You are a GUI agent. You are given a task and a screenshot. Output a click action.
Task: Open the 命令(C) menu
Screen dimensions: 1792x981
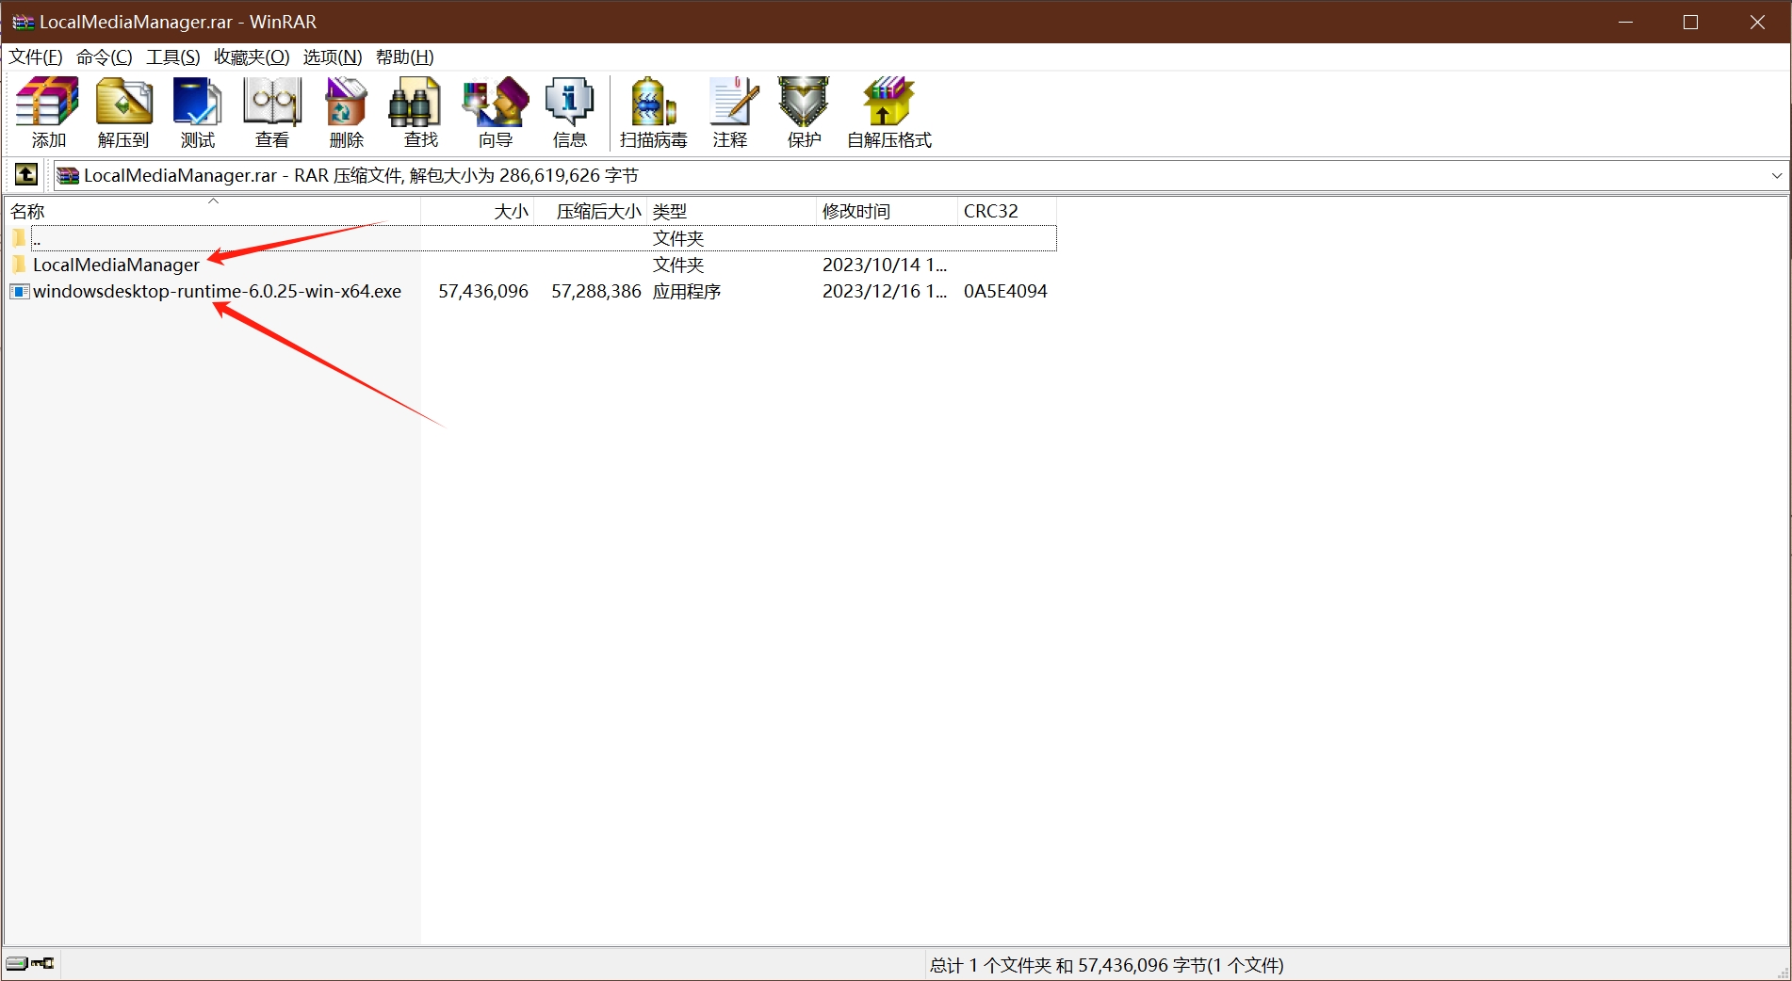coord(104,56)
